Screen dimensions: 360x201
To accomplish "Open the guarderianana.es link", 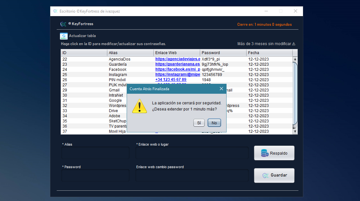I will pyautogui.click(x=178, y=64).
